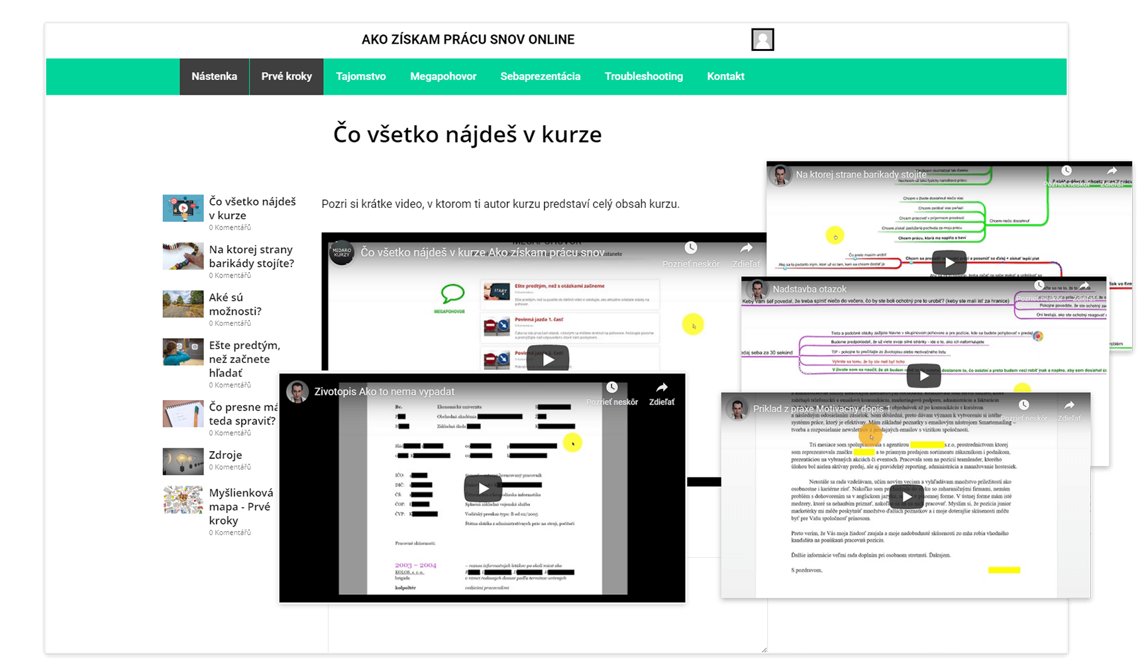The height and width of the screenshot is (665, 1142).
Task: Click domino thumbnail beside Na ktorej strany barikády
Action: coord(183,256)
